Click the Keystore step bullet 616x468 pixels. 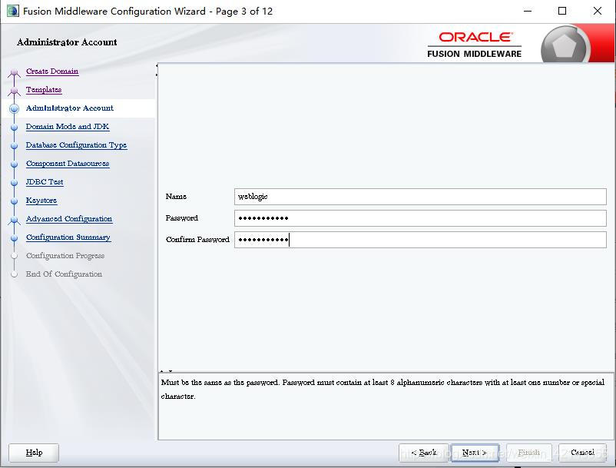[x=14, y=201]
